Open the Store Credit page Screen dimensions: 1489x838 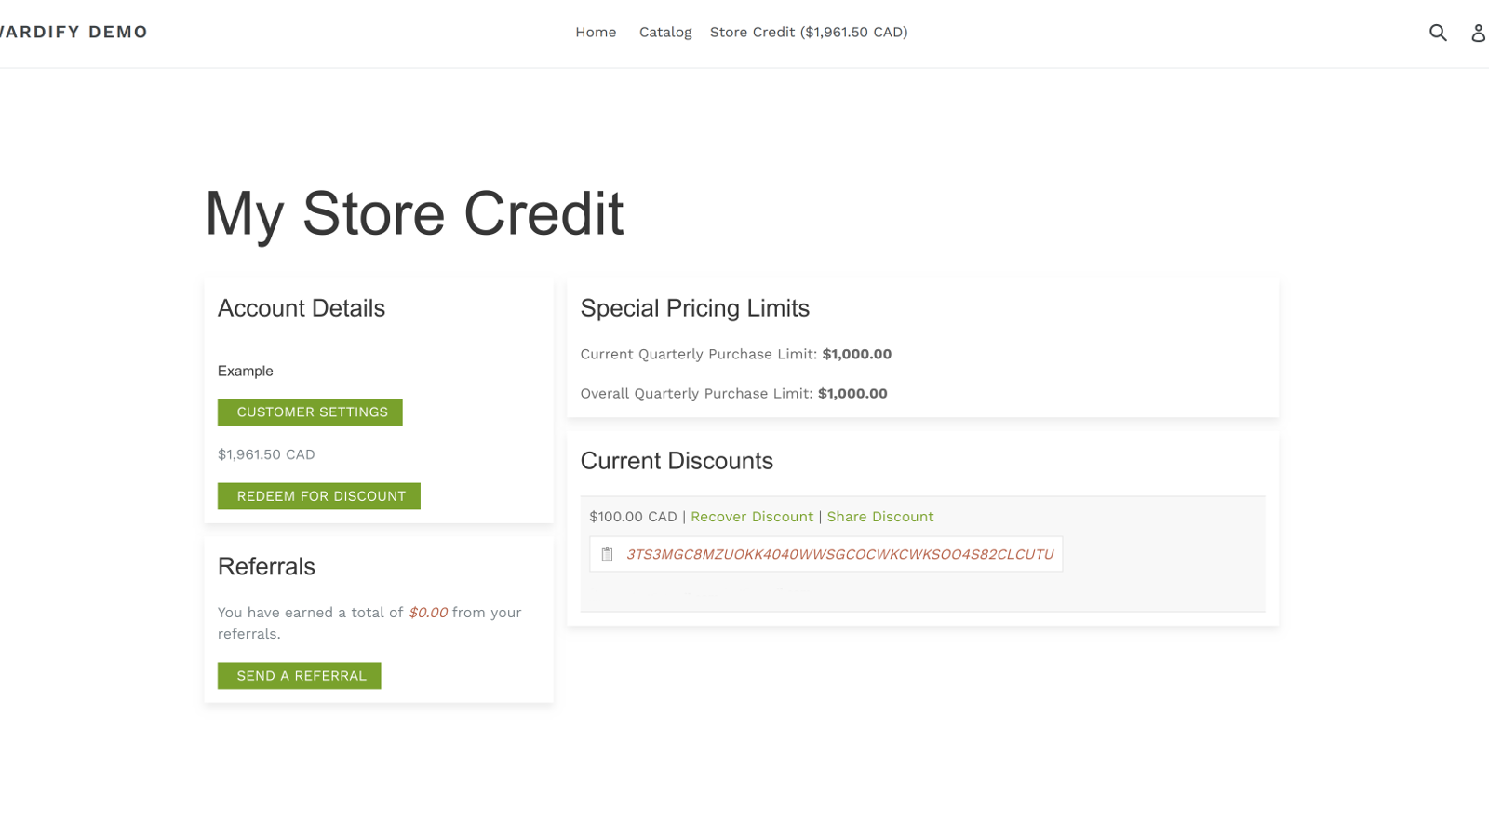(809, 32)
